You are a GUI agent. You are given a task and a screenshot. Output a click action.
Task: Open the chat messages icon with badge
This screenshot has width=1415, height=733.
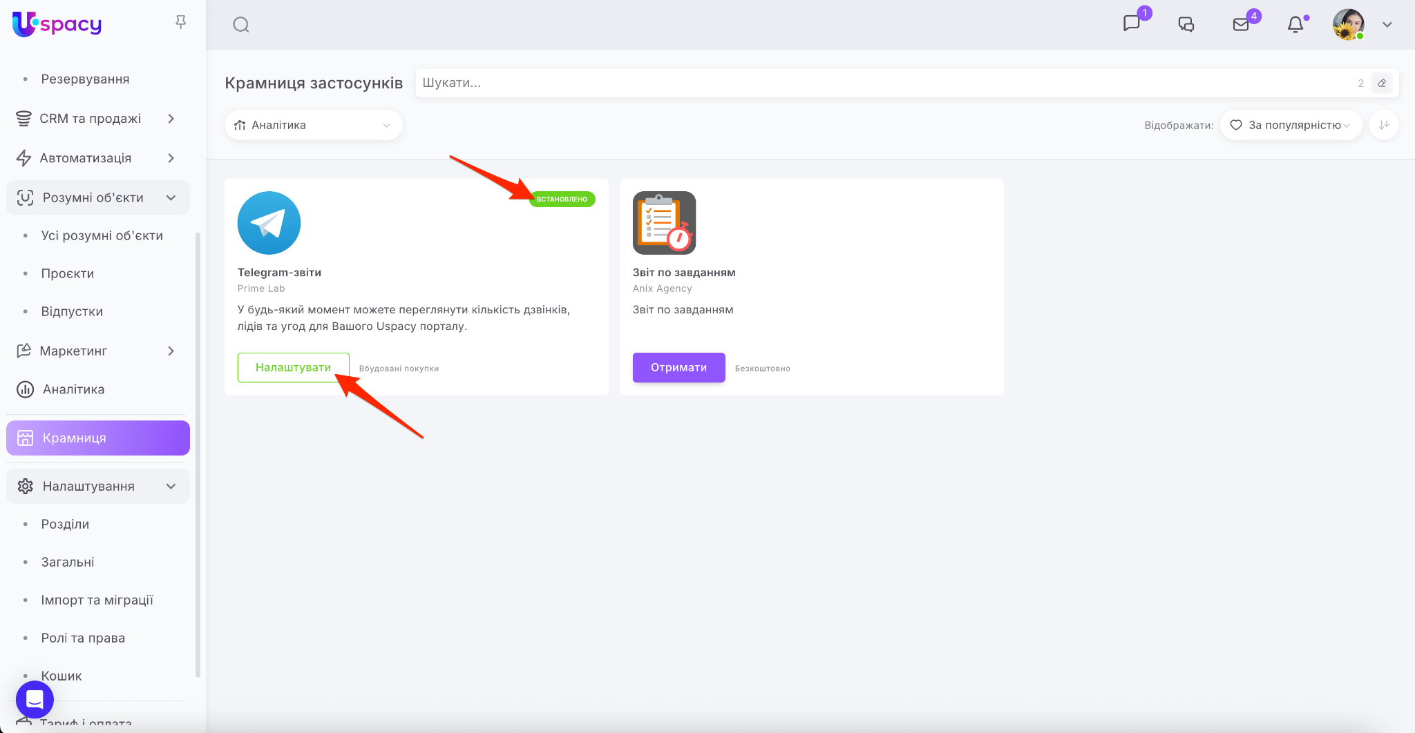click(1132, 23)
